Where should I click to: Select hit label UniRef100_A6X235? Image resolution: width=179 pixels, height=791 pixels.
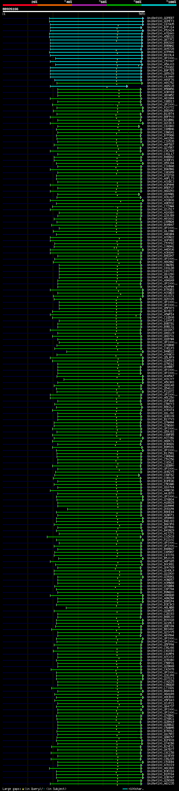click(161, 783)
